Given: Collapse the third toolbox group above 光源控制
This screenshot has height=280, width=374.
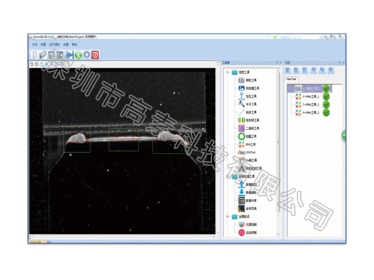Looking at the screenshot, I should [x=228, y=216].
